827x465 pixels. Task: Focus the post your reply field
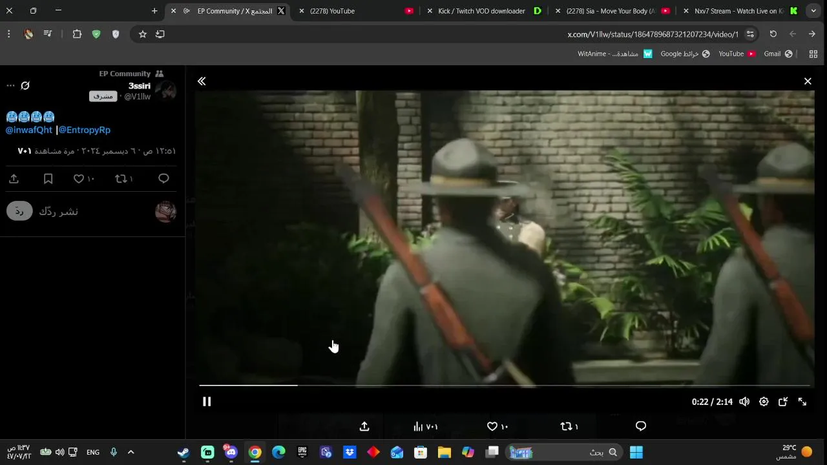[x=58, y=212]
